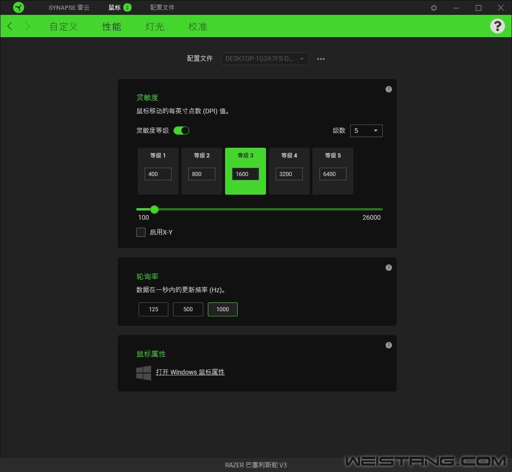512x472 pixels.
Task: Click the 1600 DPI input field
Action: [x=246, y=174]
